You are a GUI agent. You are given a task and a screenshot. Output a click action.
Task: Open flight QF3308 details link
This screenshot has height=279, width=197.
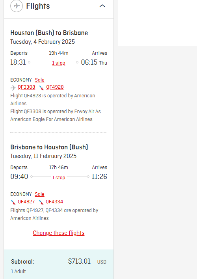coord(26,87)
